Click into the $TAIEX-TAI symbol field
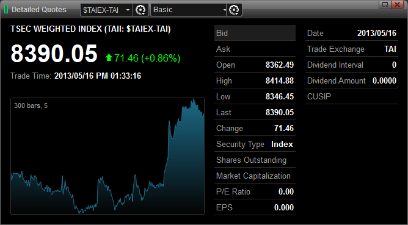The width and height of the screenshot is (408, 225). tap(103, 10)
